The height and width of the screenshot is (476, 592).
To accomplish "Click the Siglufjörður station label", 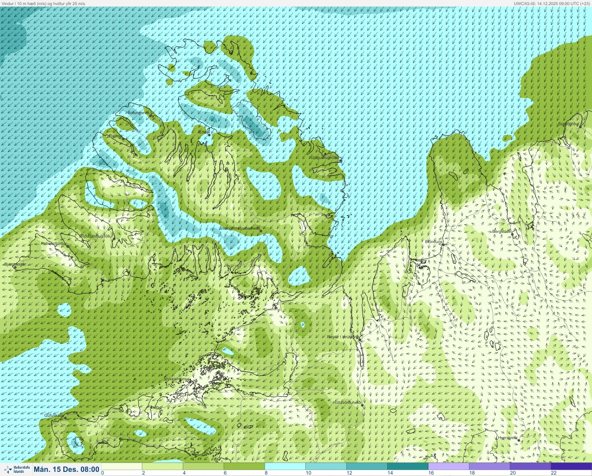I will click(569, 124).
